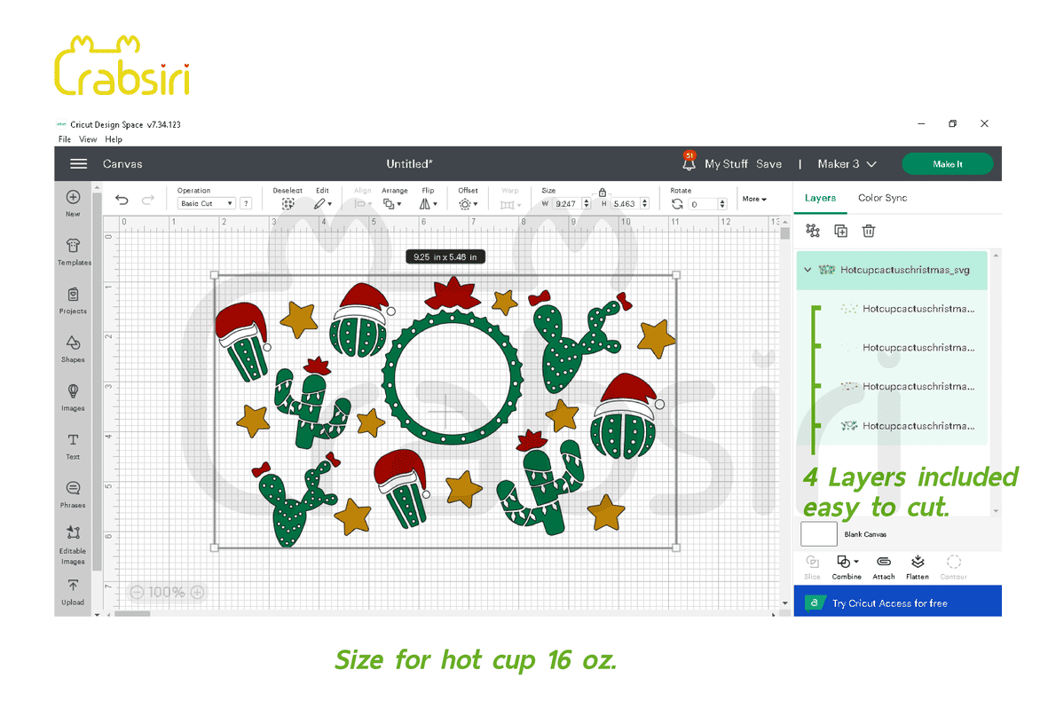Image resolution: width=1048 pixels, height=725 pixels.
Task: Switch to the Color Sync tab
Action: [x=882, y=198]
